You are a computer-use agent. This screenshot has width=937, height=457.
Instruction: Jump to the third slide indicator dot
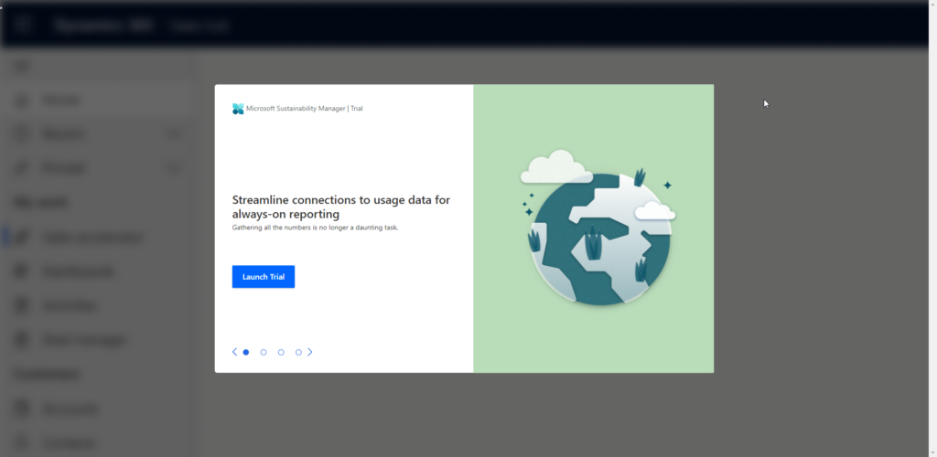[281, 352]
